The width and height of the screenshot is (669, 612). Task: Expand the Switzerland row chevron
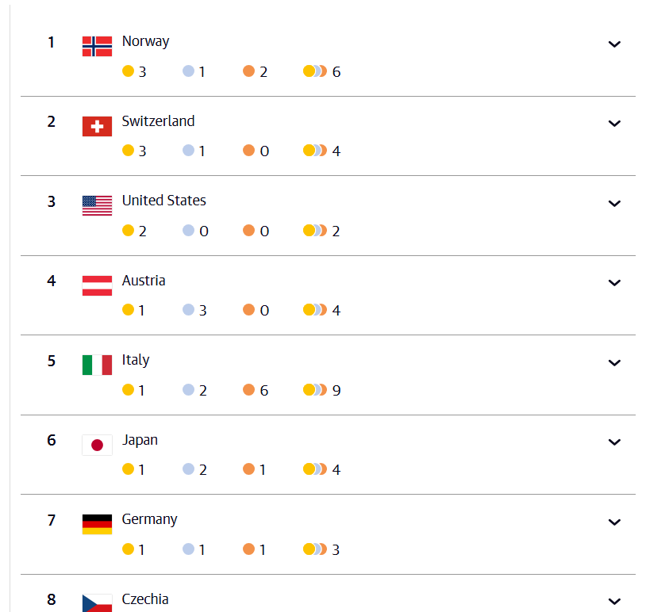[x=613, y=124]
